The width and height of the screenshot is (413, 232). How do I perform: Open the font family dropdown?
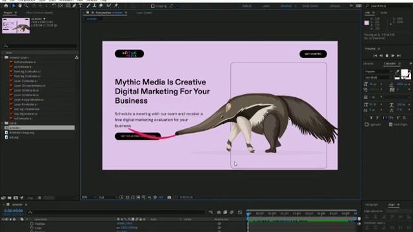pos(379,72)
